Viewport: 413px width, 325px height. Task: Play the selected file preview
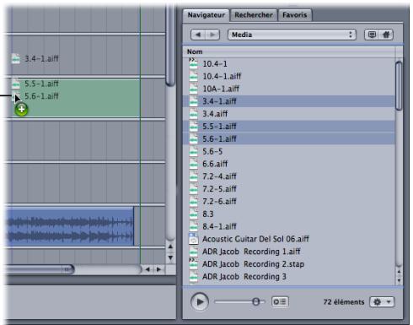[200, 302]
